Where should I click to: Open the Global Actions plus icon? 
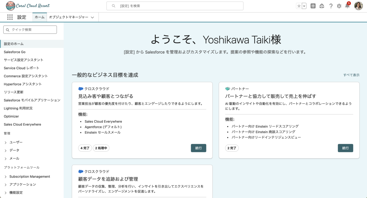point(313,6)
